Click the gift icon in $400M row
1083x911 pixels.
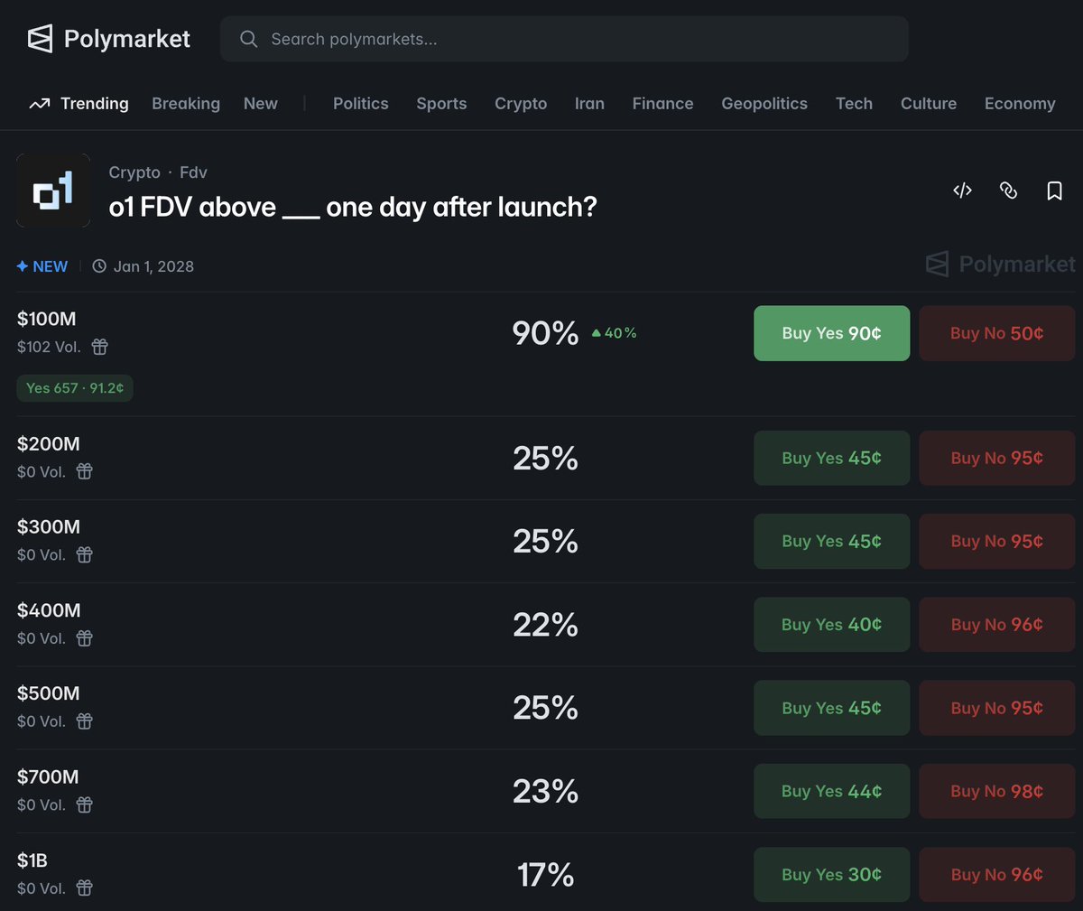point(85,638)
